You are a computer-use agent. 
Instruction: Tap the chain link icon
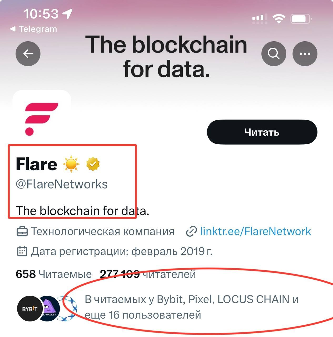point(191,232)
